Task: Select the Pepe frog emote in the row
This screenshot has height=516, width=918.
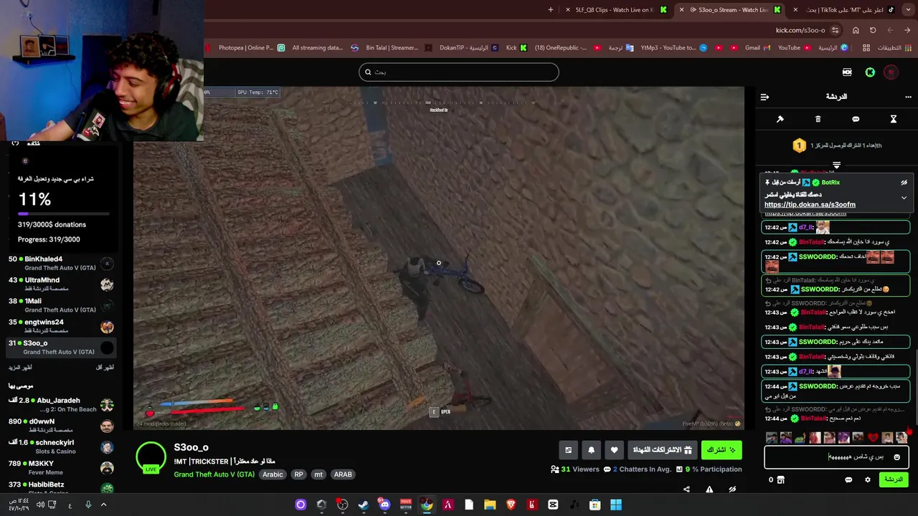Action: 800,437
